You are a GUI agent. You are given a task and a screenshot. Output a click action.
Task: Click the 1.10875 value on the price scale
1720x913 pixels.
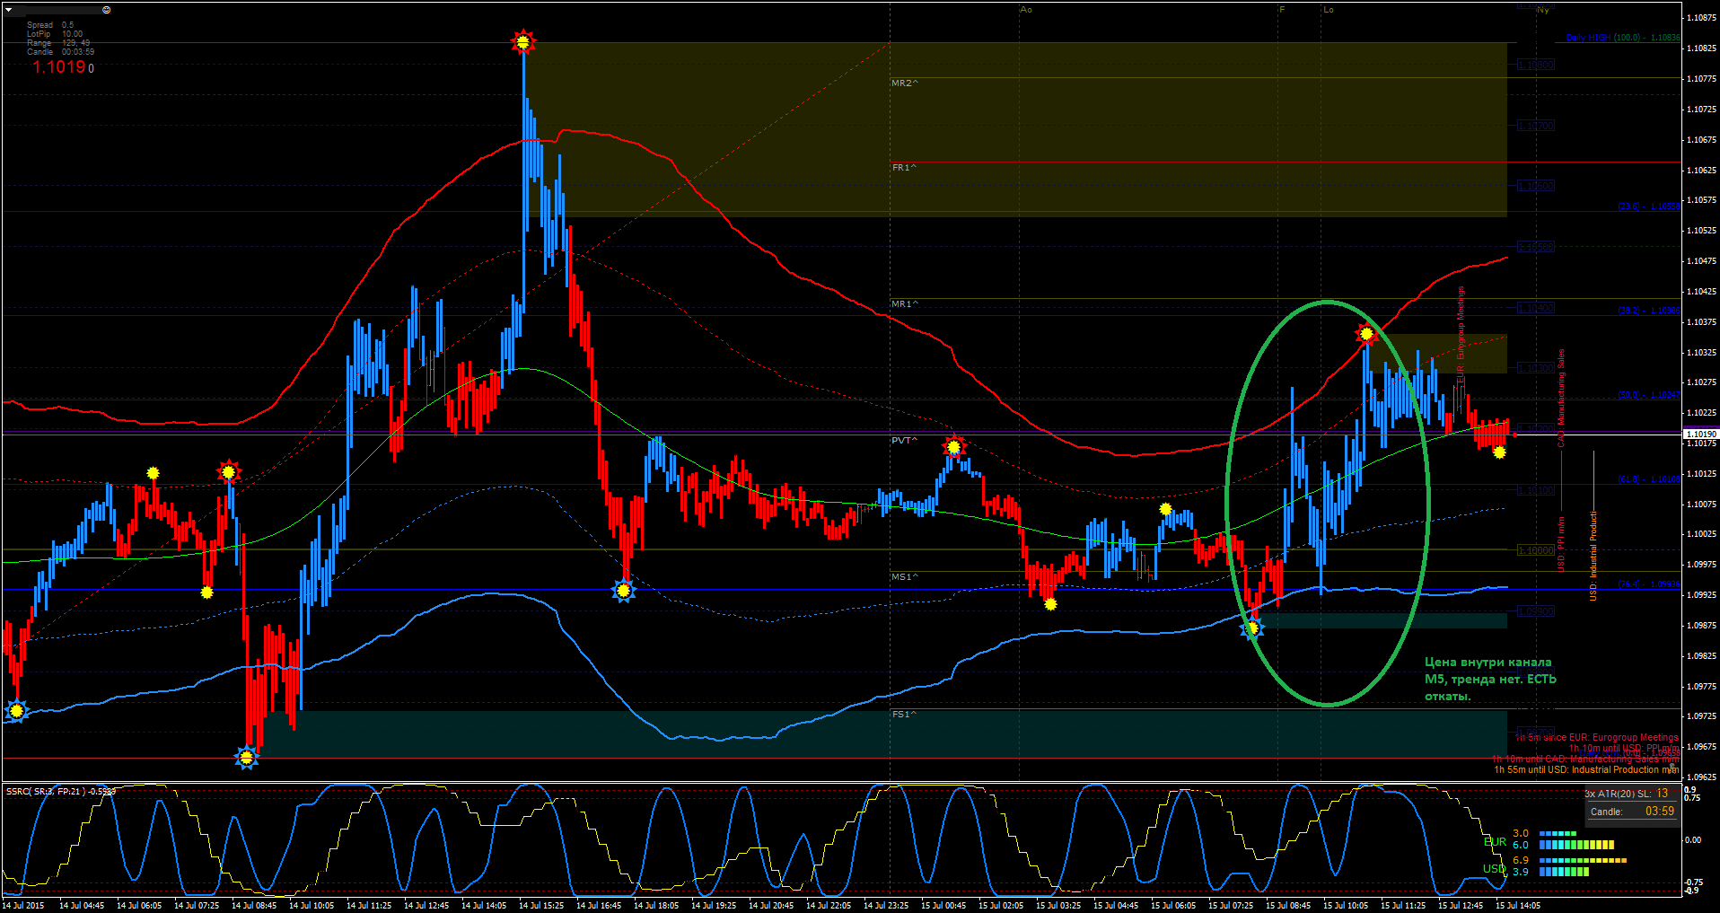[x=1701, y=18]
